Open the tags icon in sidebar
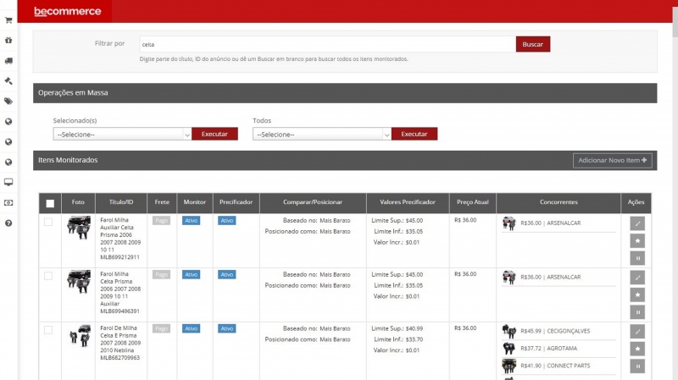Image resolution: width=678 pixels, height=380 pixels. pyautogui.click(x=8, y=102)
